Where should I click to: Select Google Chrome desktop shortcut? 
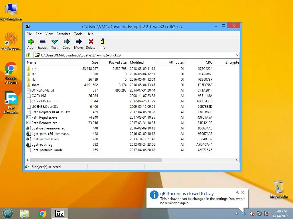point(11,73)
